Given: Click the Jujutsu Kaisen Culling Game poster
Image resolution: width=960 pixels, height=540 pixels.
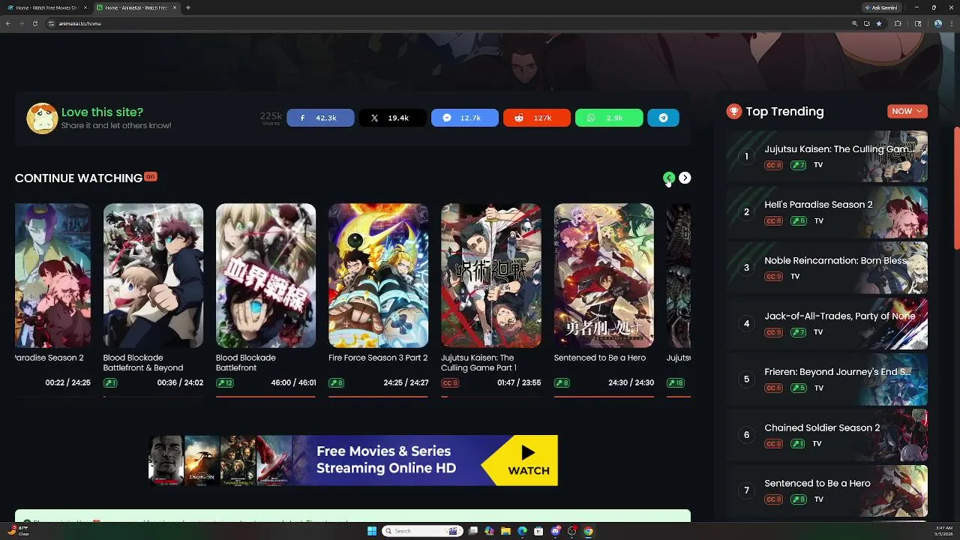Looking at the screenshot, I should click(x=490, y=275).
